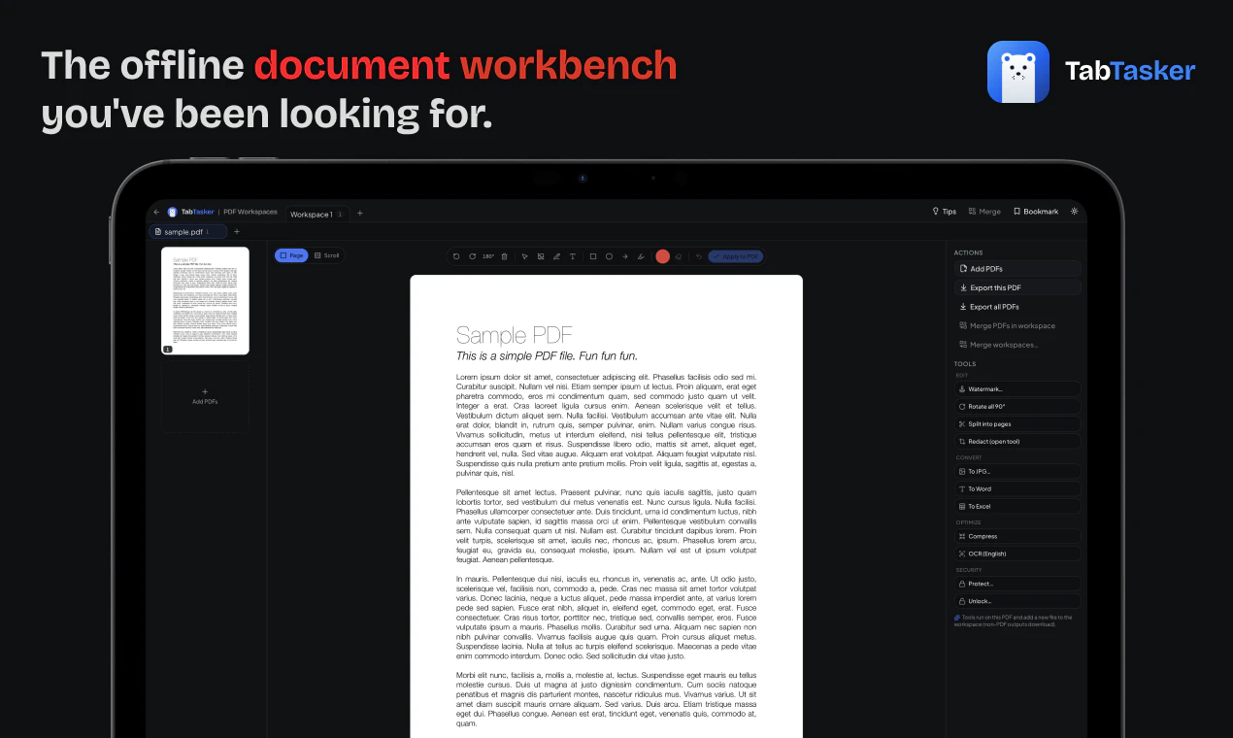
Task: Open the Redact tool
Action: [x=1017, y=442]
